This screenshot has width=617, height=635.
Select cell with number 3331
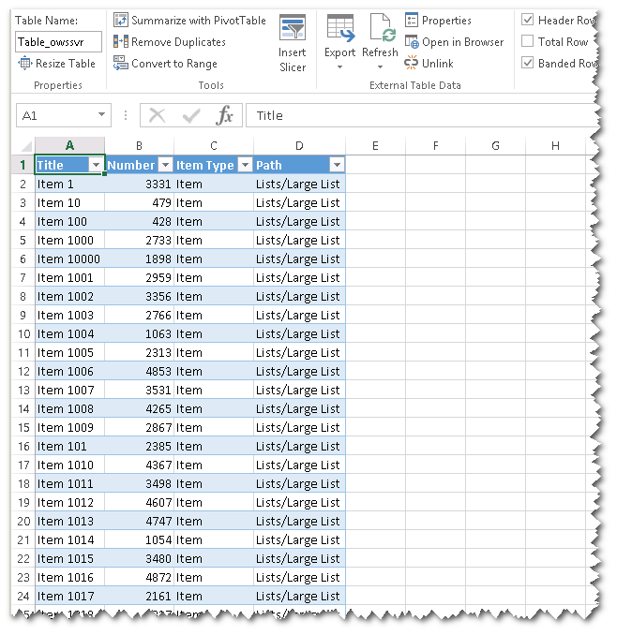(139, 184)
